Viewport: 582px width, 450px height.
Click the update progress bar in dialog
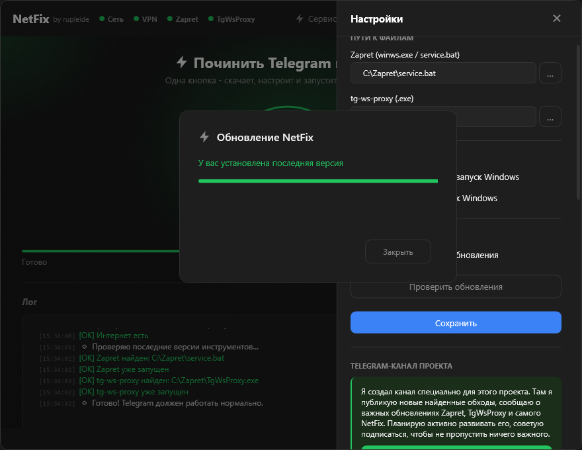click(x=318, y=181)
